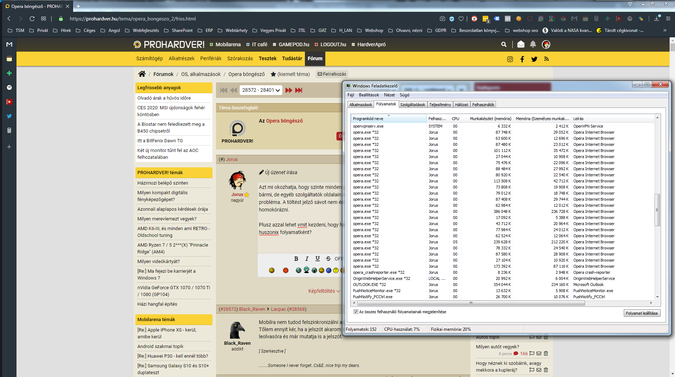
Task: Apply italic formatting in message editor
Action: (x=307, y=259)
